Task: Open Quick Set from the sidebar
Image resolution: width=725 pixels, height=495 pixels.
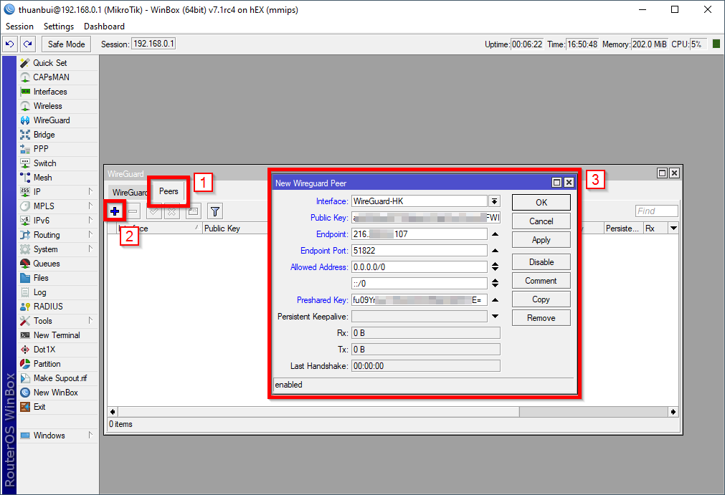Action: 49,63
